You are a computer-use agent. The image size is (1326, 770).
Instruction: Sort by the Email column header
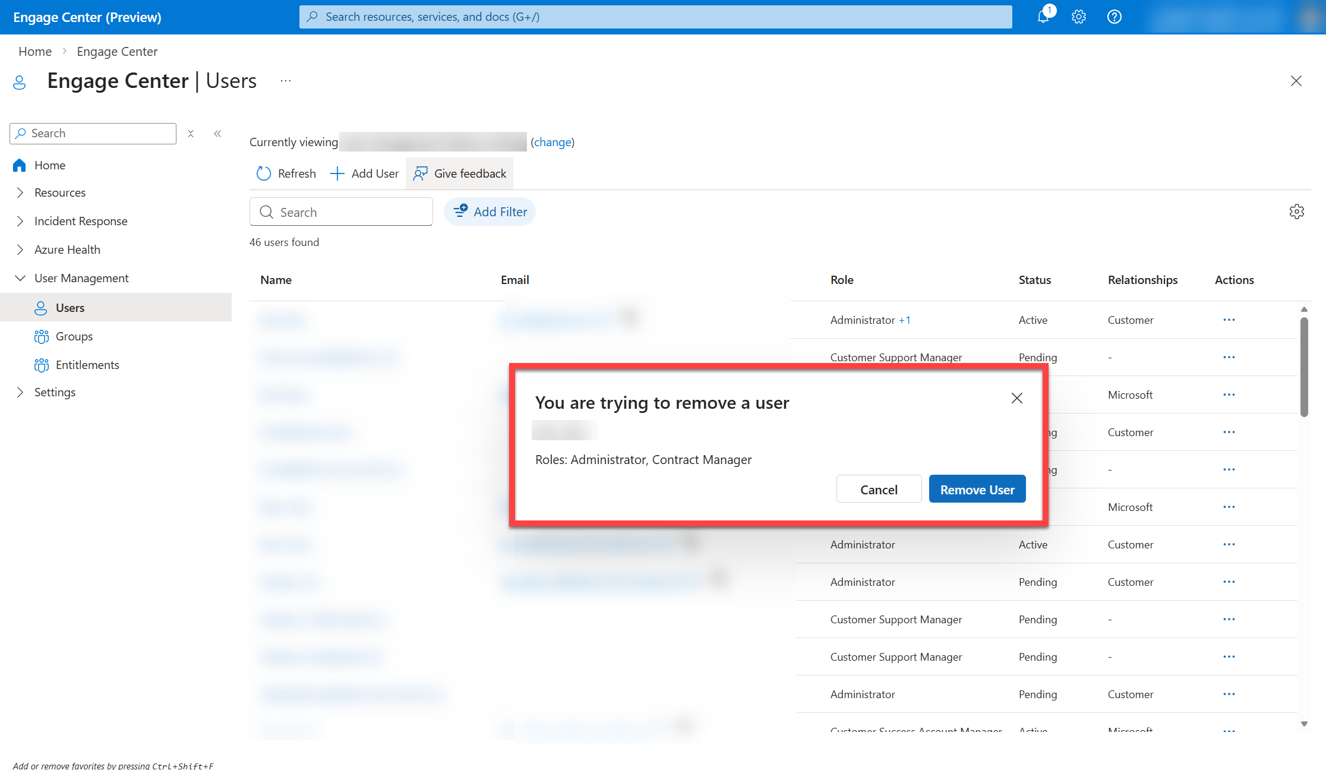515,280
